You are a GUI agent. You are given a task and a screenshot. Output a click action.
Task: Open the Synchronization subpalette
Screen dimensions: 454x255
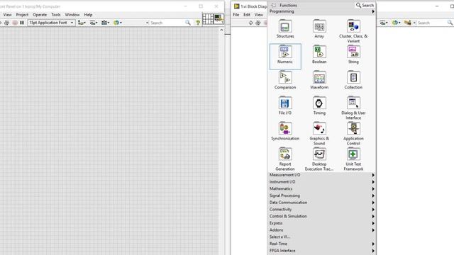[285, 131]
